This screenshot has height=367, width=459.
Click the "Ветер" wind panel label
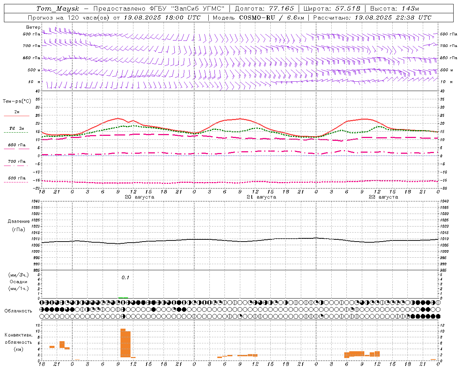(33, 27)
